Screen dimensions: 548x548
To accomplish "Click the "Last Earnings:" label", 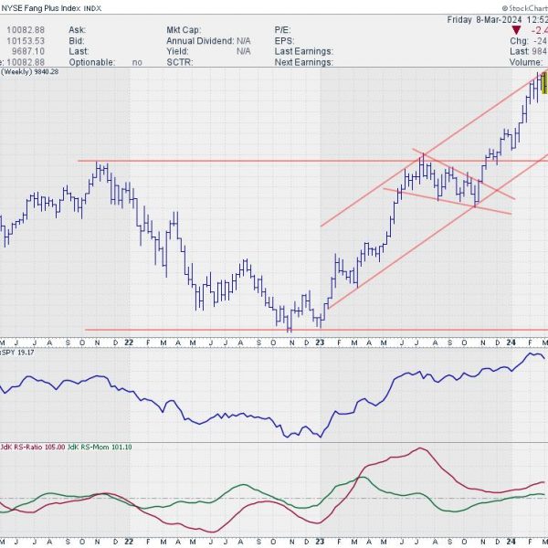I will point(304,51).
